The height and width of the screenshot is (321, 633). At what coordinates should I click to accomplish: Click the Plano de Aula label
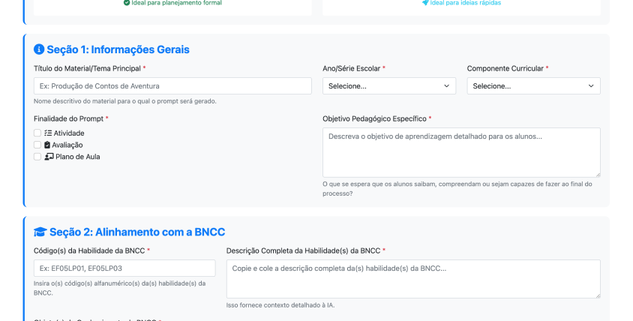pyautogui.click(x=77, y=157)
